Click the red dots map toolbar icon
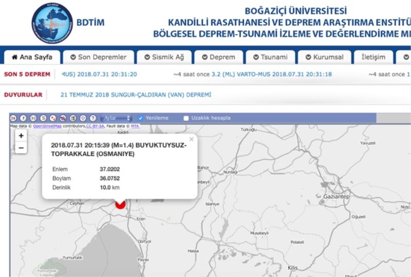 [53, 118]
